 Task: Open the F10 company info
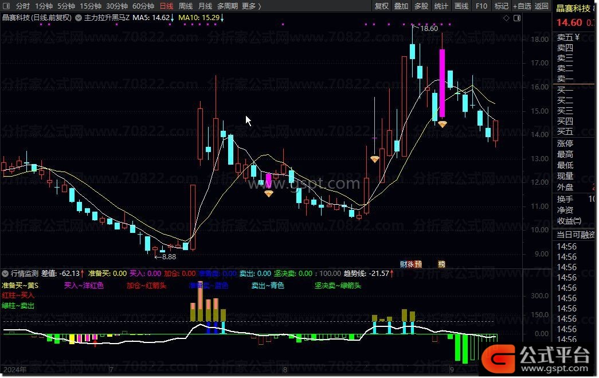pos(481,6)
